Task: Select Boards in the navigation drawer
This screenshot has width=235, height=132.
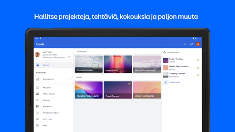Action: pyautogui.click(x=46, y=65)
